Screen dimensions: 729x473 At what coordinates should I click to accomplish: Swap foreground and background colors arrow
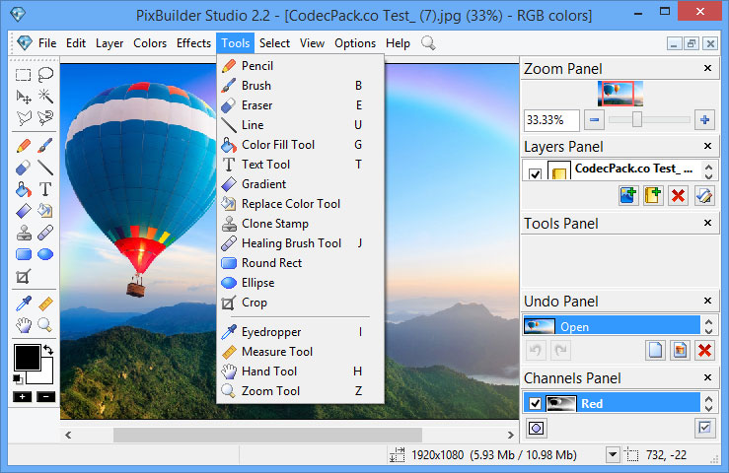click(x=47, y=350)
